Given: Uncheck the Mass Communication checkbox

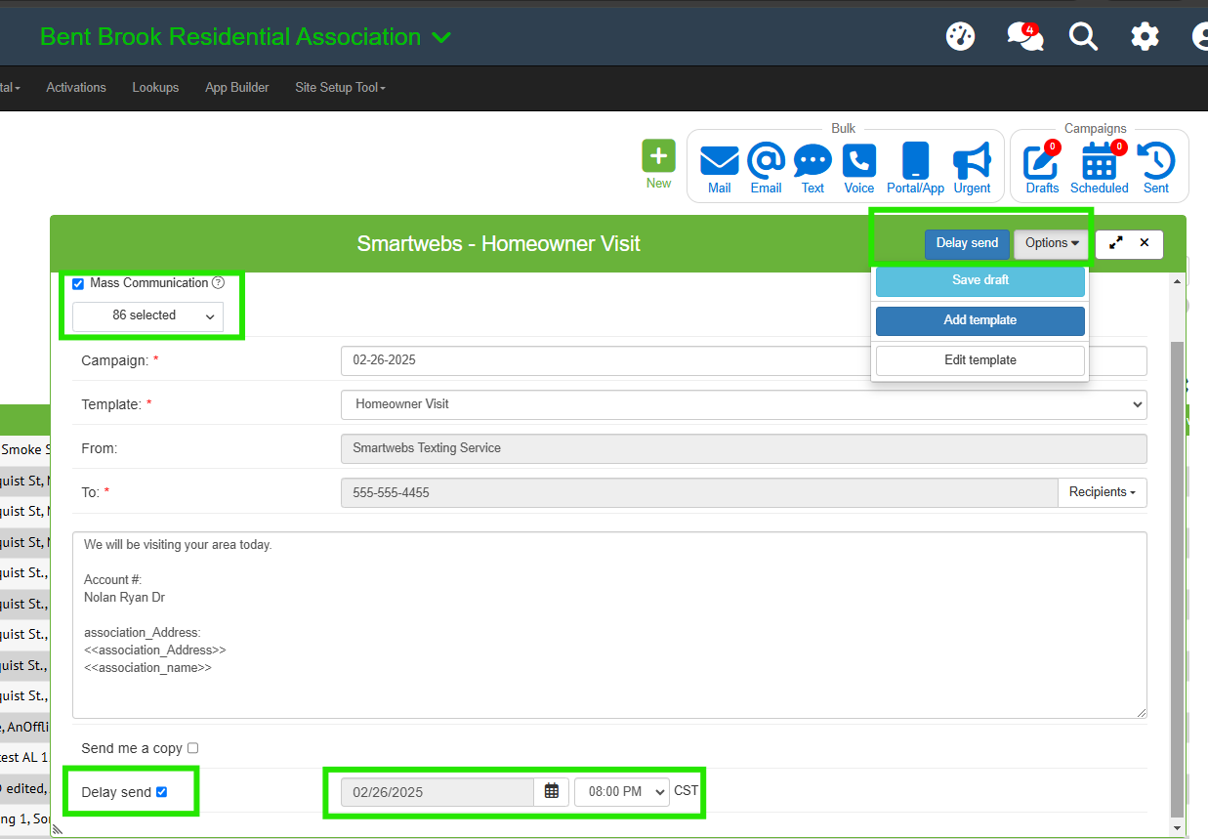Looking at the screenshot, I should 78,284.
